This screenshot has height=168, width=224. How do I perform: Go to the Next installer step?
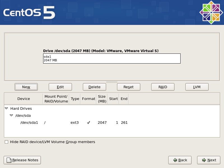[209, 160]
